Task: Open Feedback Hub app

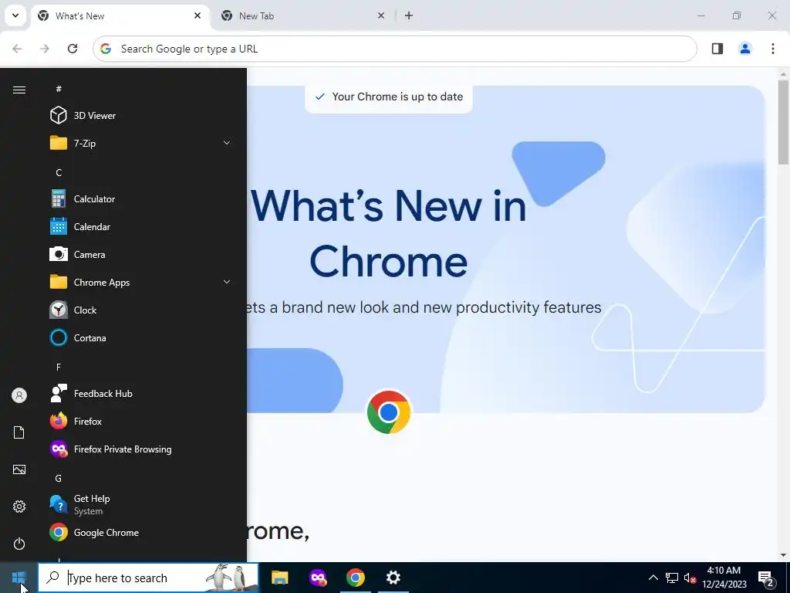Action: [x=141, y=393]
